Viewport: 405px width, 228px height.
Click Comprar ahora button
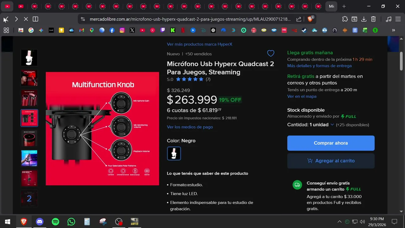331,143
